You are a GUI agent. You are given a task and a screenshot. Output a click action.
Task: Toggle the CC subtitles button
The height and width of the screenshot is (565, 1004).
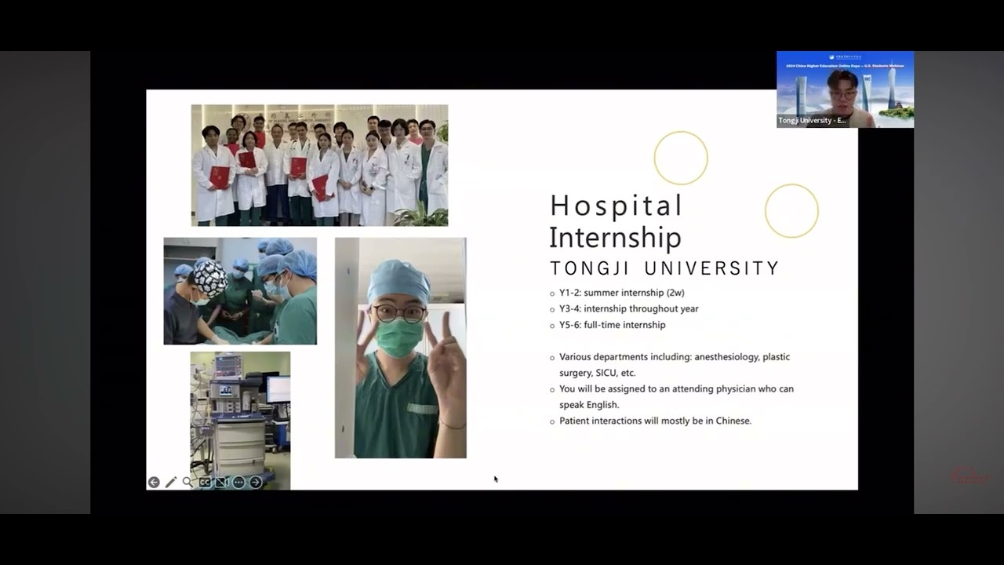pos(205,483)
